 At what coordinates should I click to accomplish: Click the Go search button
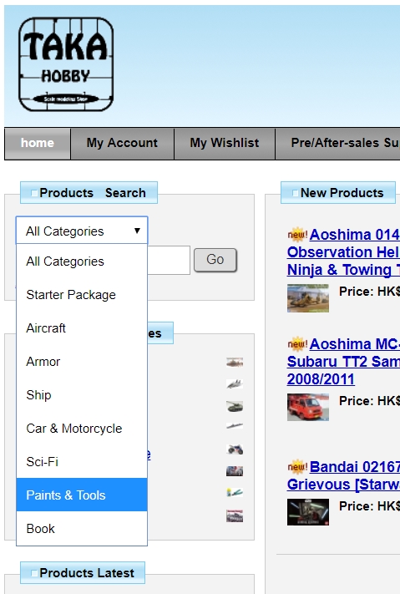(215, 260)
